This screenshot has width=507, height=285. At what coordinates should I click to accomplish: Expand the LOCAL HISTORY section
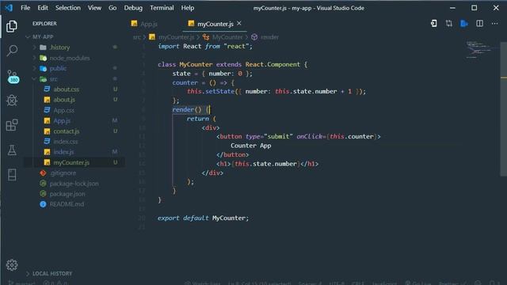(x=49, y=274)
